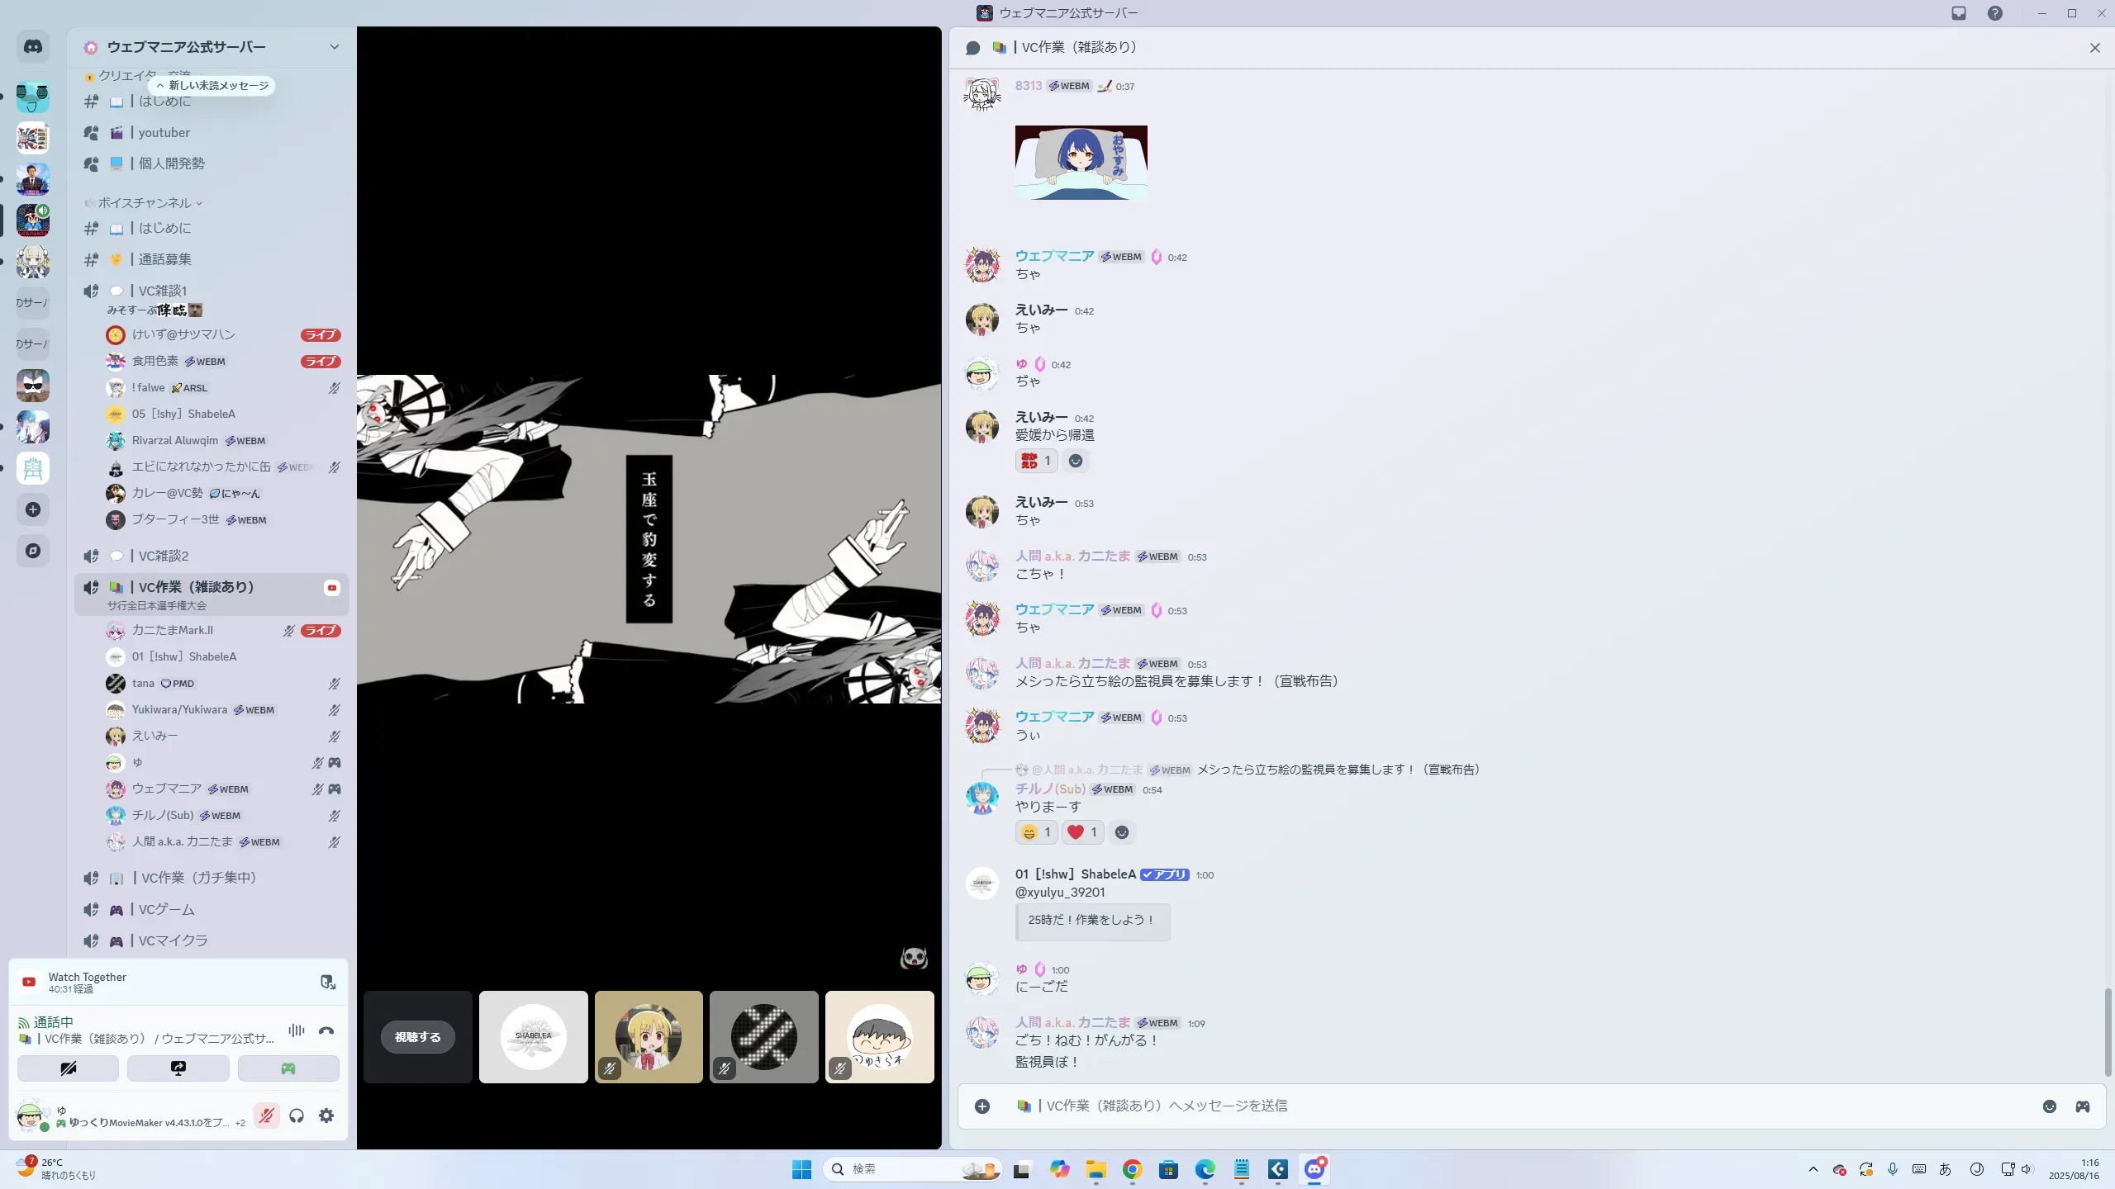
Task: Show hidden system tray icons chevron
Action: click(x=1813, y=1169)
